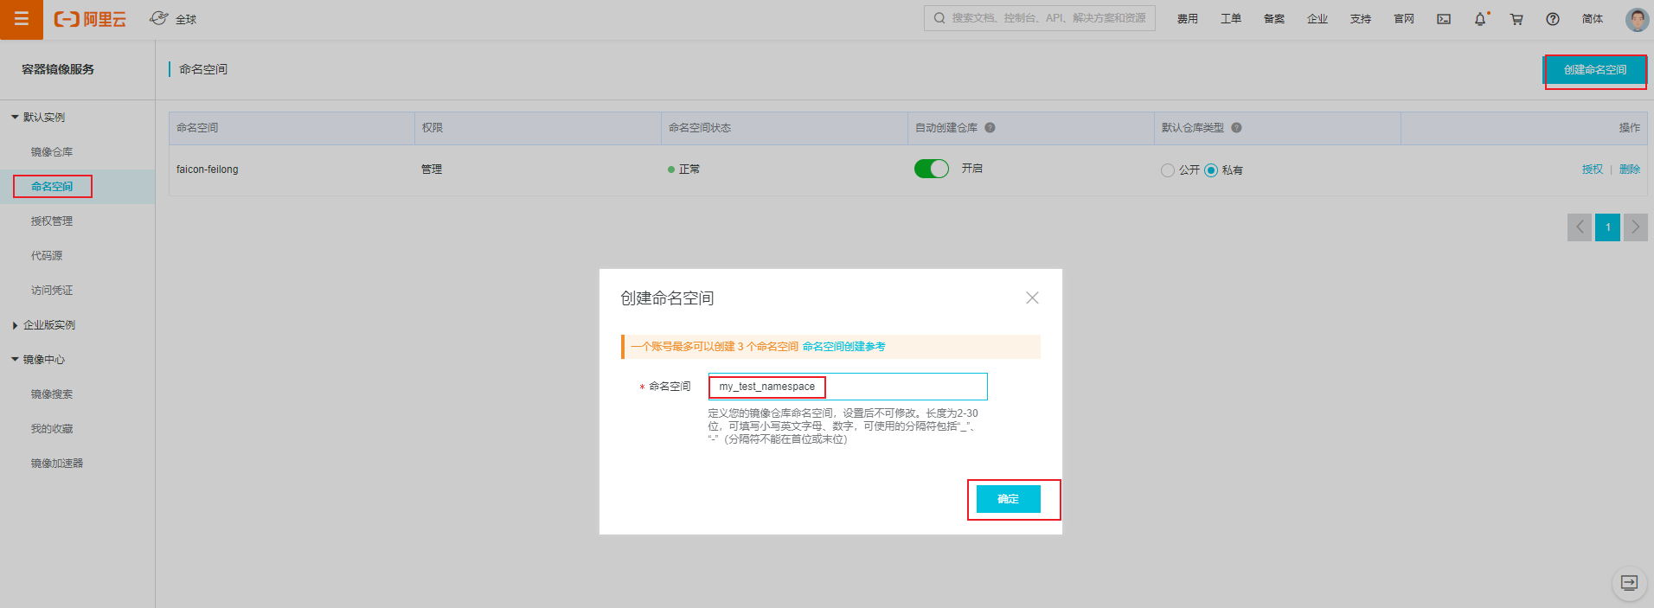Open 镜像搜索 in the sidebar
Image resolution: width=1654 pixels, height=608 pixels.
point(52,394)
